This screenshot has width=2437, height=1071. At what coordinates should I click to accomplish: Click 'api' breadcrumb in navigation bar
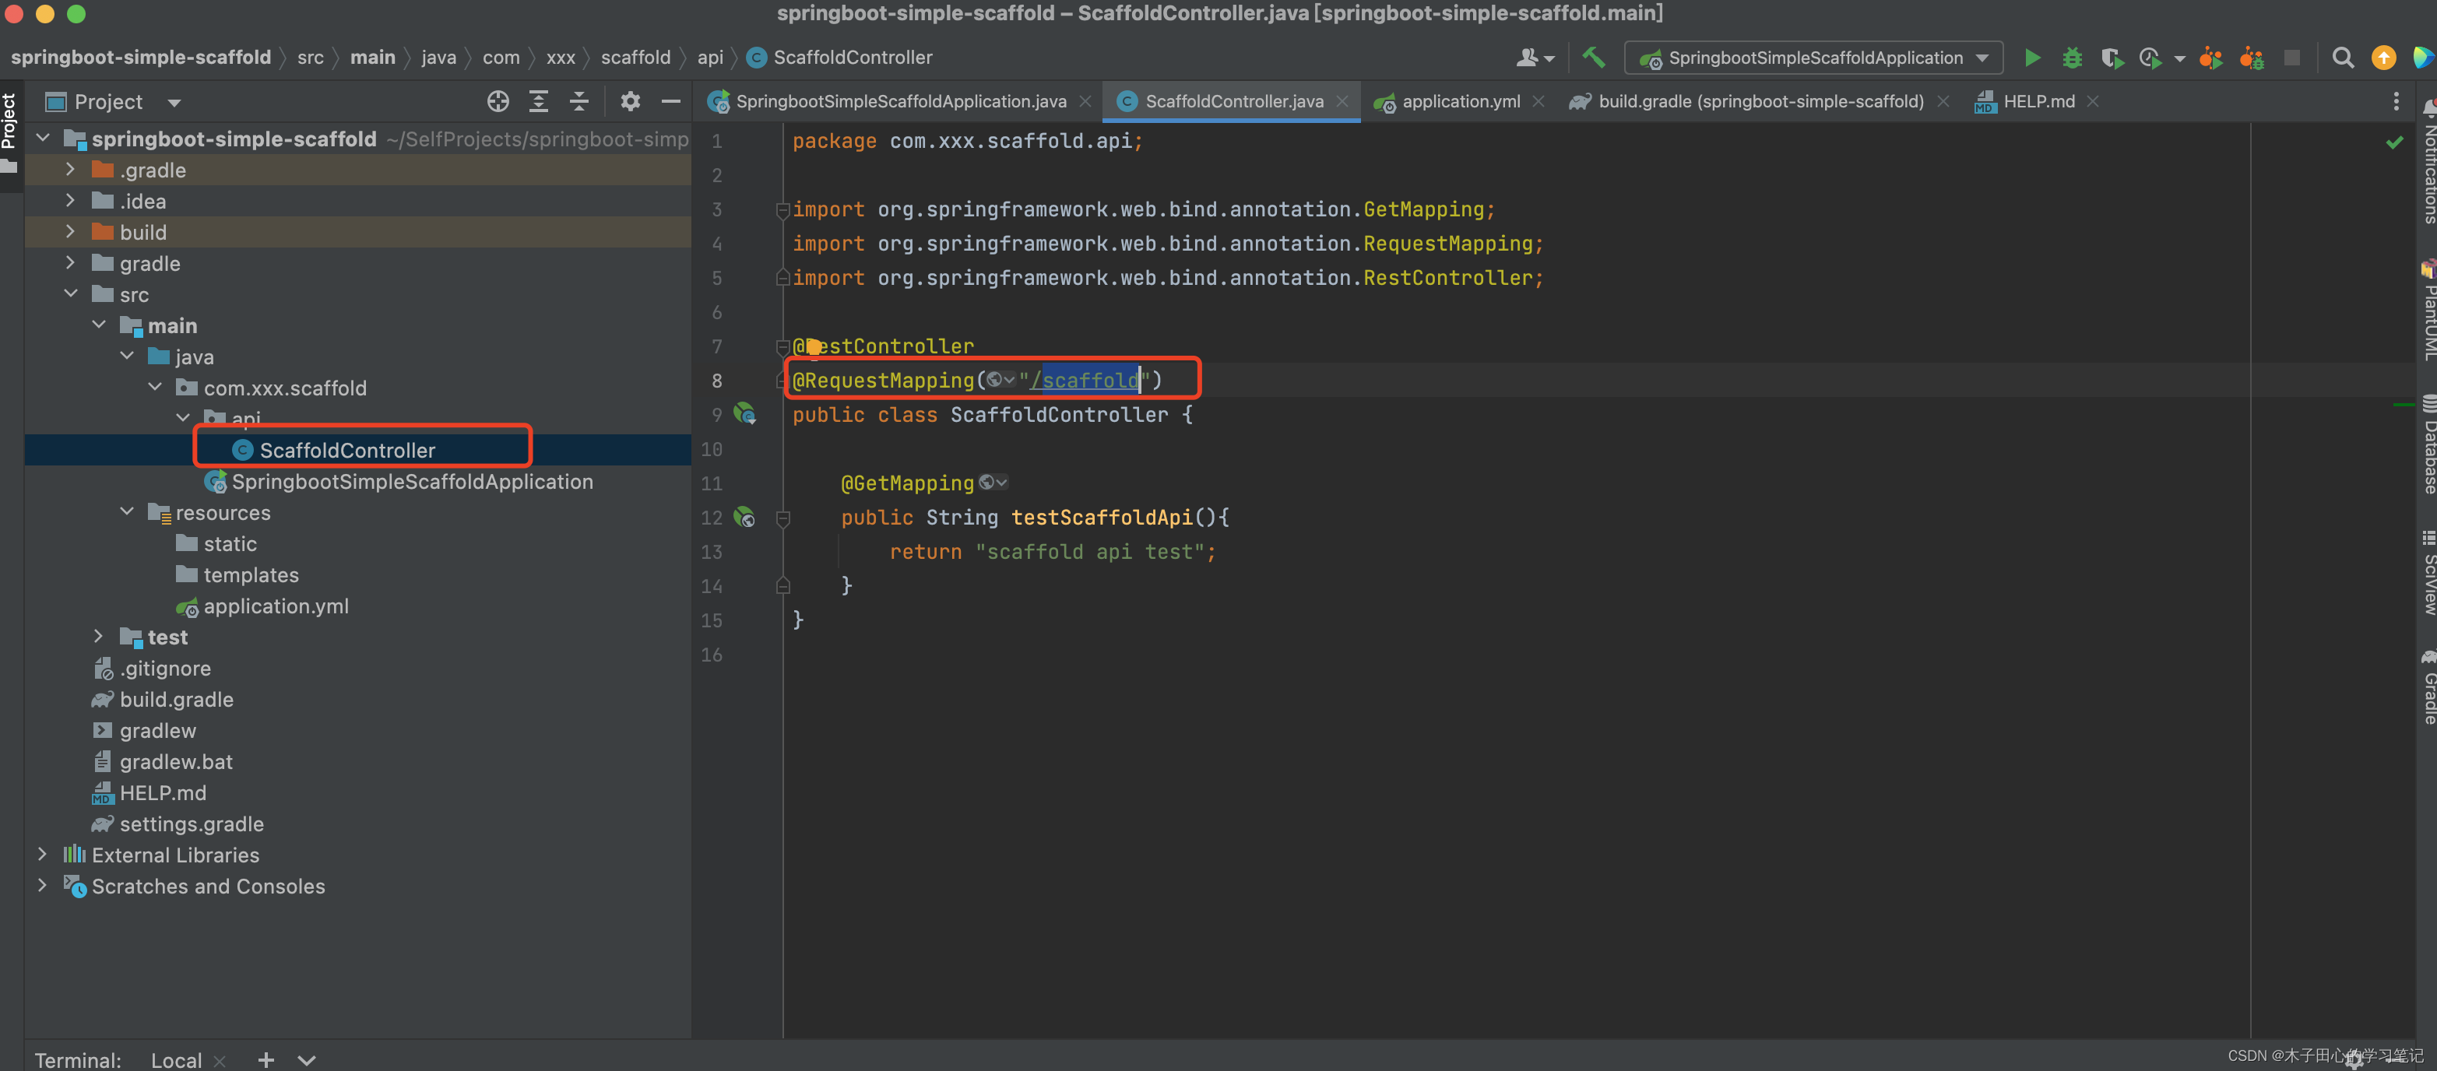(711, 58)
